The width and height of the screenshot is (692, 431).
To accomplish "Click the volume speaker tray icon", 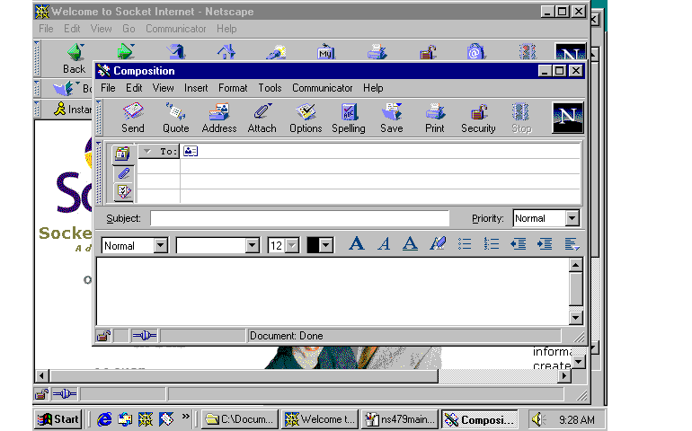I will click(x=538, y=419).
